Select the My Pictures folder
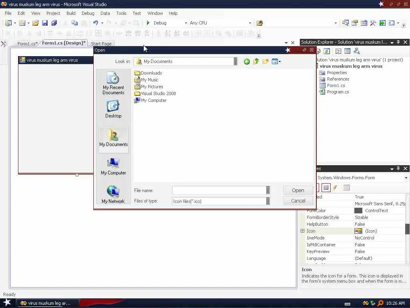Screen dimensions: 410x308 coord(149,87)
